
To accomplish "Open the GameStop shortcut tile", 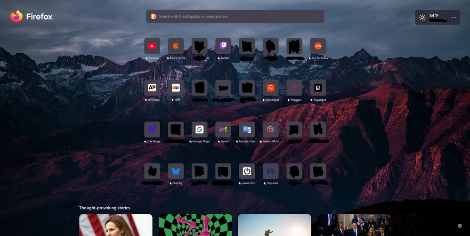I will pos(247,171).
